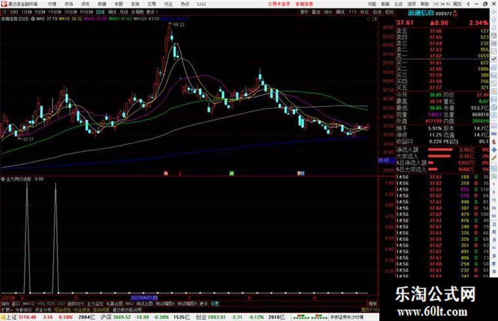Click the 净流入额 red bar row

point(443,149)
